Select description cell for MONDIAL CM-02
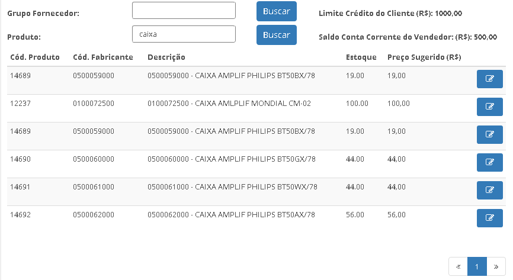The image size is (513, 280). [229, 104]
